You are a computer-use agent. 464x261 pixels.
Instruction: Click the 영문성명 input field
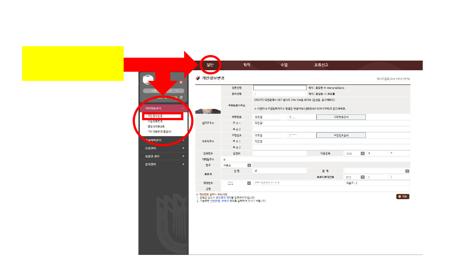point(280,88)
